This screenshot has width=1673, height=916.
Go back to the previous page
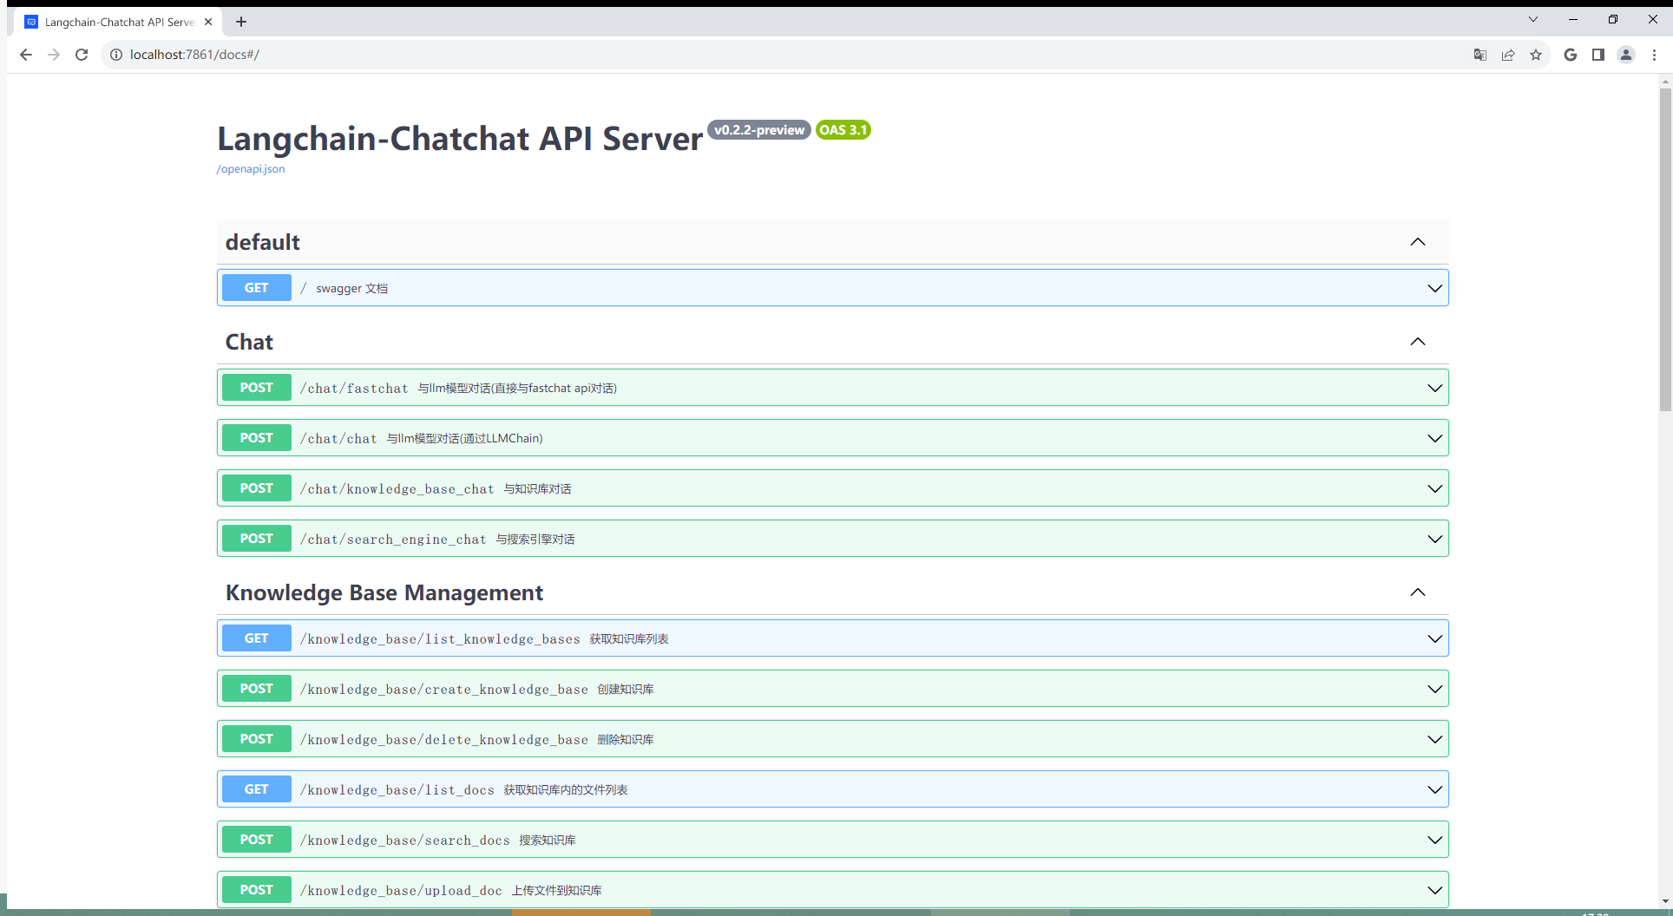coord(26,55)
